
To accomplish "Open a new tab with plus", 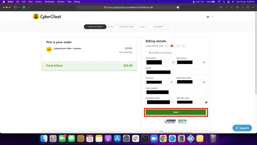I will coord(253,7).
